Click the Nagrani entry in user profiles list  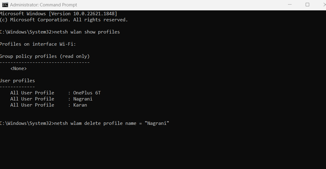tap(83, 99)
